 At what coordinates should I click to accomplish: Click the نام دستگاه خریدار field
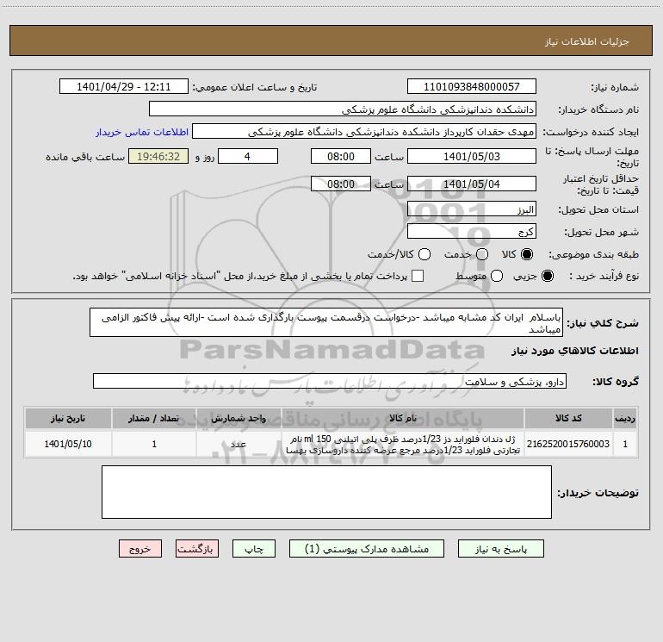(x=343, y=109)
